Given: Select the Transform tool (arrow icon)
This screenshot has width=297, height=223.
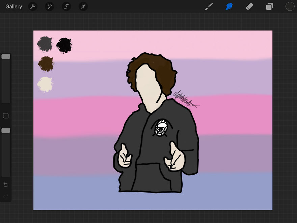Looking at the screenshot, I should 83,6.
